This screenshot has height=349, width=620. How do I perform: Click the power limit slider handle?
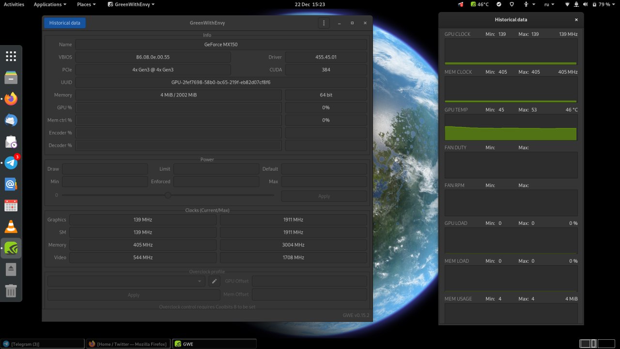tap(168, 195)
